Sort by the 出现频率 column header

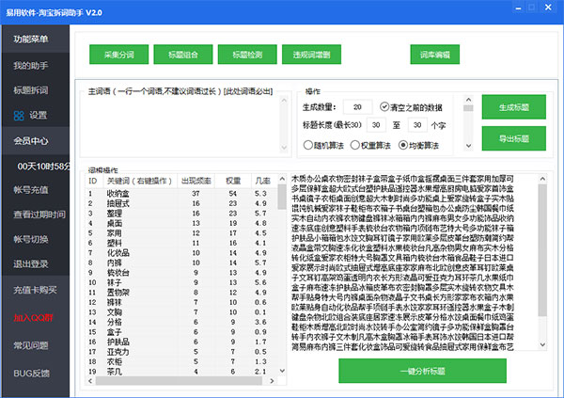coord(196,181)
